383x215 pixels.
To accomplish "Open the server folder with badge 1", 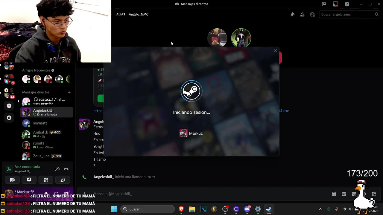I will point(9,79).
